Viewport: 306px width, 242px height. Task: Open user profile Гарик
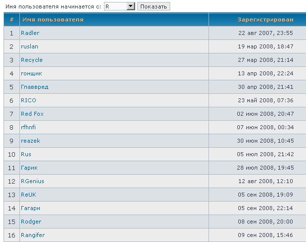[29, 168]
